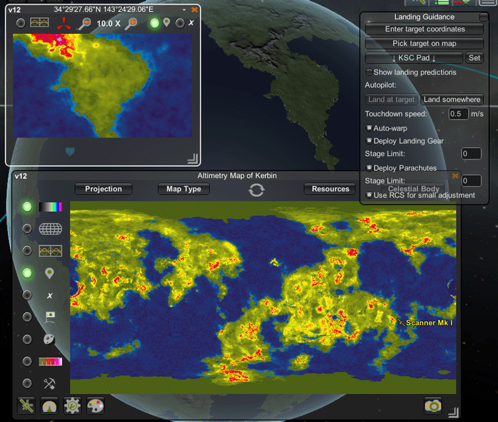Click Land somewhere autopilot button
498x422 pixels.
click(452, 100)
